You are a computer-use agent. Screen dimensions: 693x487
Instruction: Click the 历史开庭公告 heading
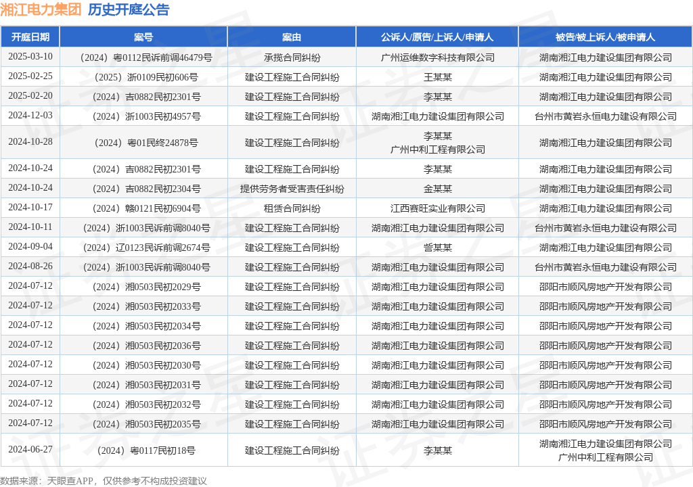coord(129,9)
